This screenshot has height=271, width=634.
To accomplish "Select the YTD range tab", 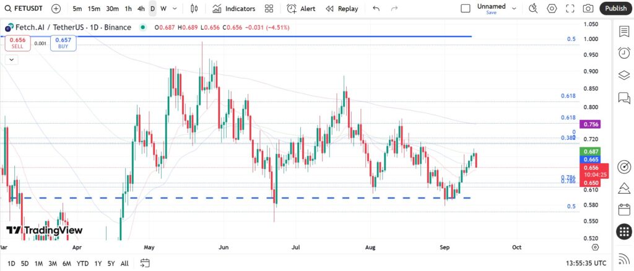I will 82,264.
